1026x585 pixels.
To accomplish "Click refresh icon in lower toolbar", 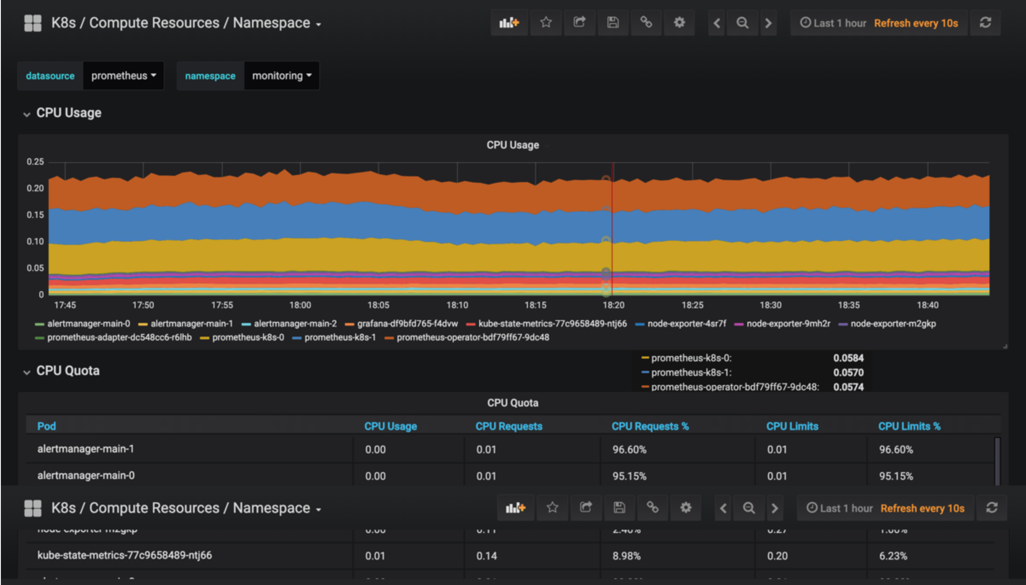I will [x=992, y=508].
